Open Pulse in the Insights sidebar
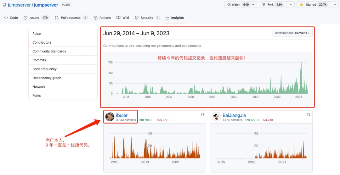 point(63,34)
